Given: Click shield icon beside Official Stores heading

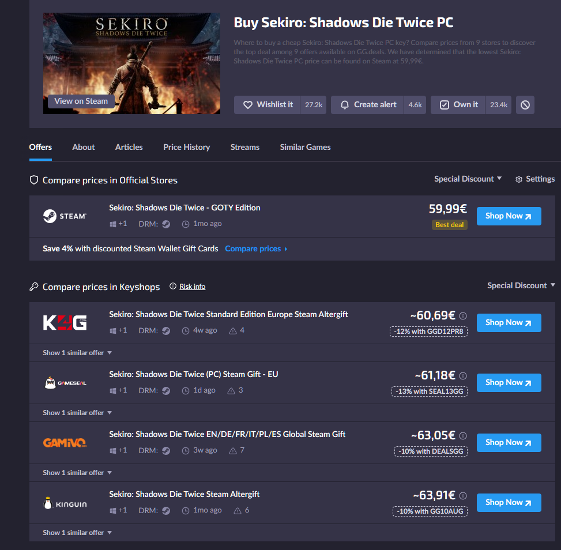Looking at the screenshot, I should point(34,180).
